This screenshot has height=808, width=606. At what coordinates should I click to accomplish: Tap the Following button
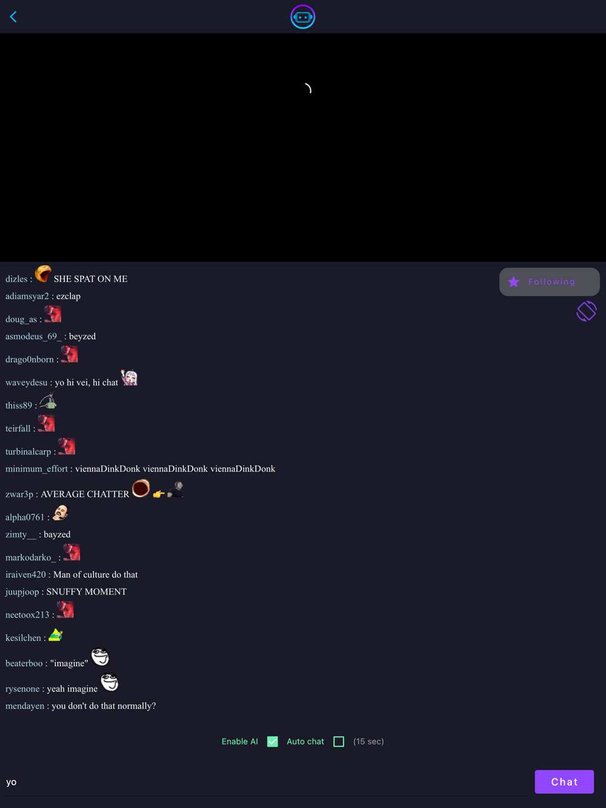[x=550, y=282]
